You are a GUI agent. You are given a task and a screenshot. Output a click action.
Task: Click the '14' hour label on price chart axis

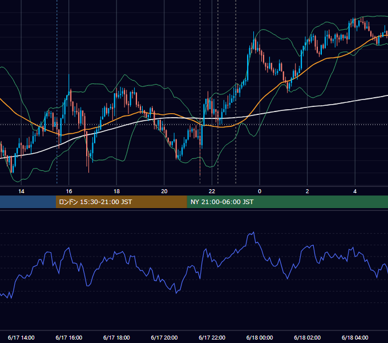(x=21, y=192)
